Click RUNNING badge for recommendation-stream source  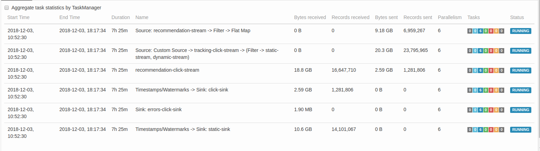pyautogui.click(x=521, y=31)
